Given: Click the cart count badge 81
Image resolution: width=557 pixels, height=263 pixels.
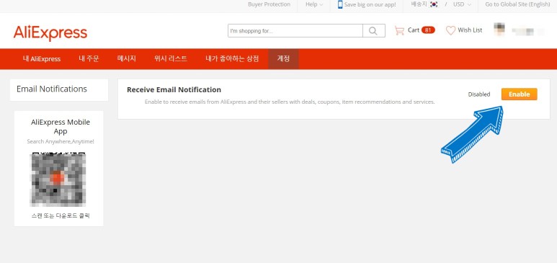Looking at the screenshot, I should 428,30.
